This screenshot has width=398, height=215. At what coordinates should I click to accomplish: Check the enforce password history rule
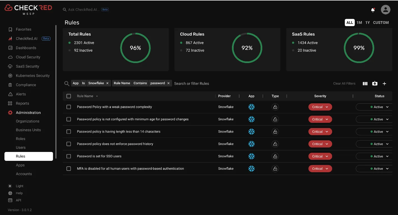pyautogui.click(x=69, y=144)
